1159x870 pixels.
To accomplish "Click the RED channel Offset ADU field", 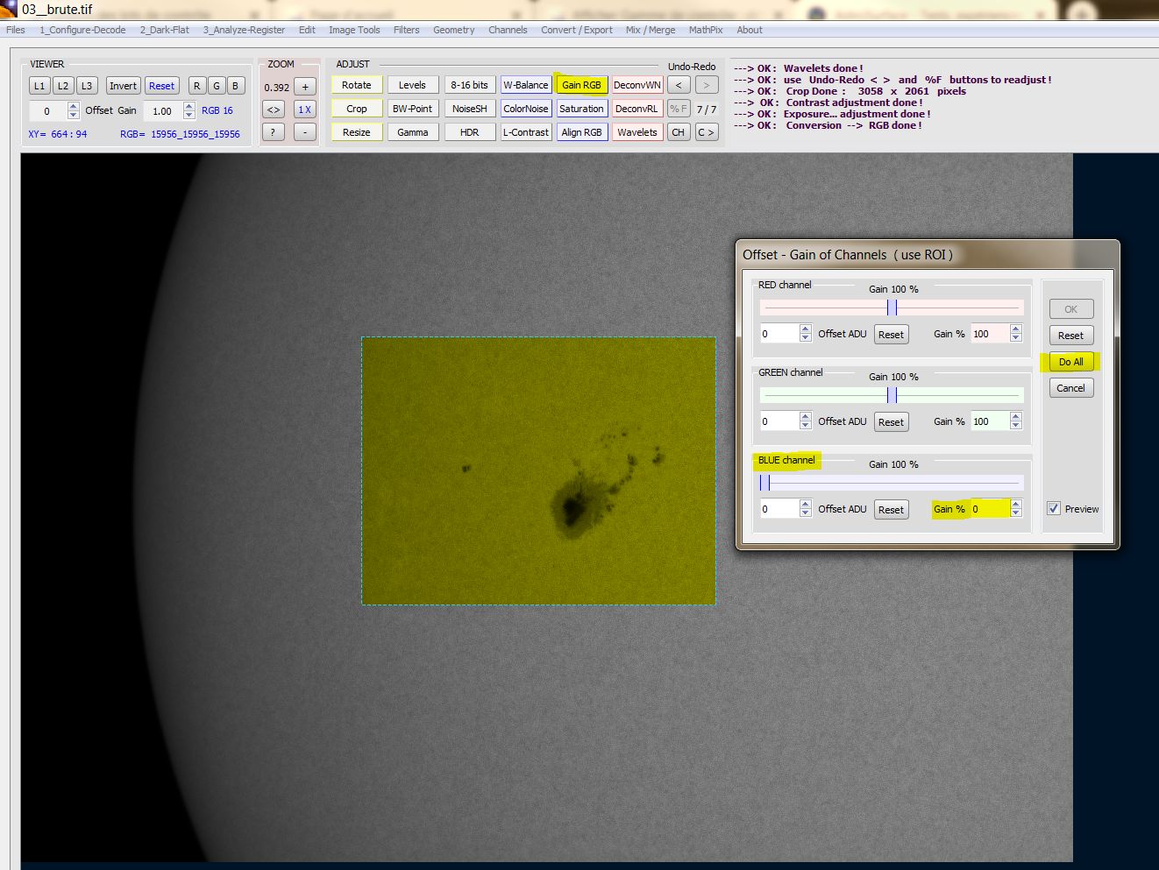I will pyautogui.click(x=779, y=334).
